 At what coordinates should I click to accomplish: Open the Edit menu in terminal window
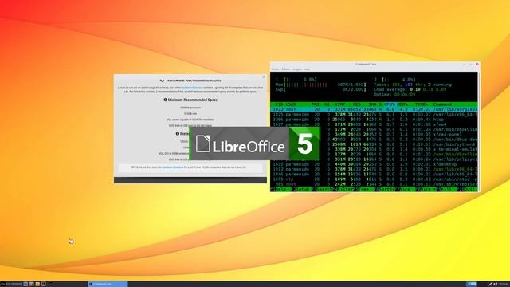pyautogui.click(x=286, y=69)
